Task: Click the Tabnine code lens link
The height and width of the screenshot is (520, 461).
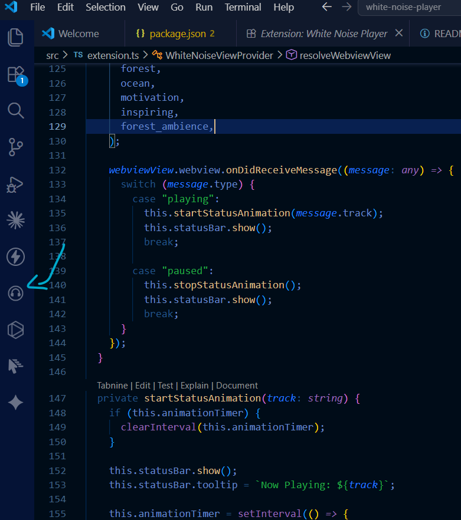Action: (x=112, y=386)
